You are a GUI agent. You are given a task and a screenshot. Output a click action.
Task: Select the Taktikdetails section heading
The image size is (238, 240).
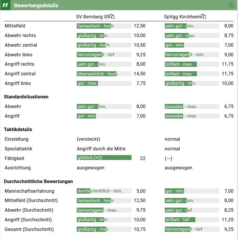[x=18, y=129]
